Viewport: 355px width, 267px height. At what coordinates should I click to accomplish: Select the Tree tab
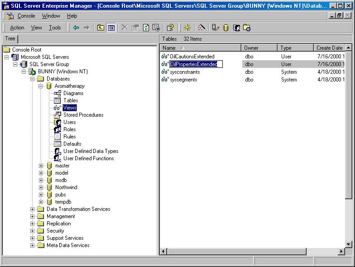[x=10, y=39]
